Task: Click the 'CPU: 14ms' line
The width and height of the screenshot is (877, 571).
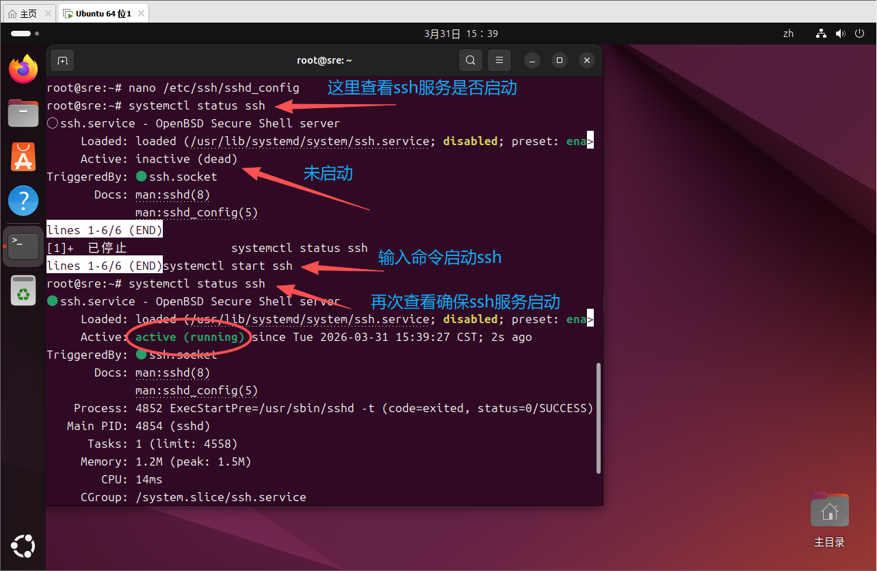Action: [132, 479]
